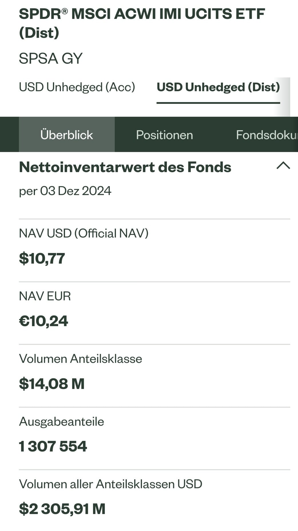Click the Ausgabeanteile label
This screenshot has height=531, width=298.
(x=62, y=421)
